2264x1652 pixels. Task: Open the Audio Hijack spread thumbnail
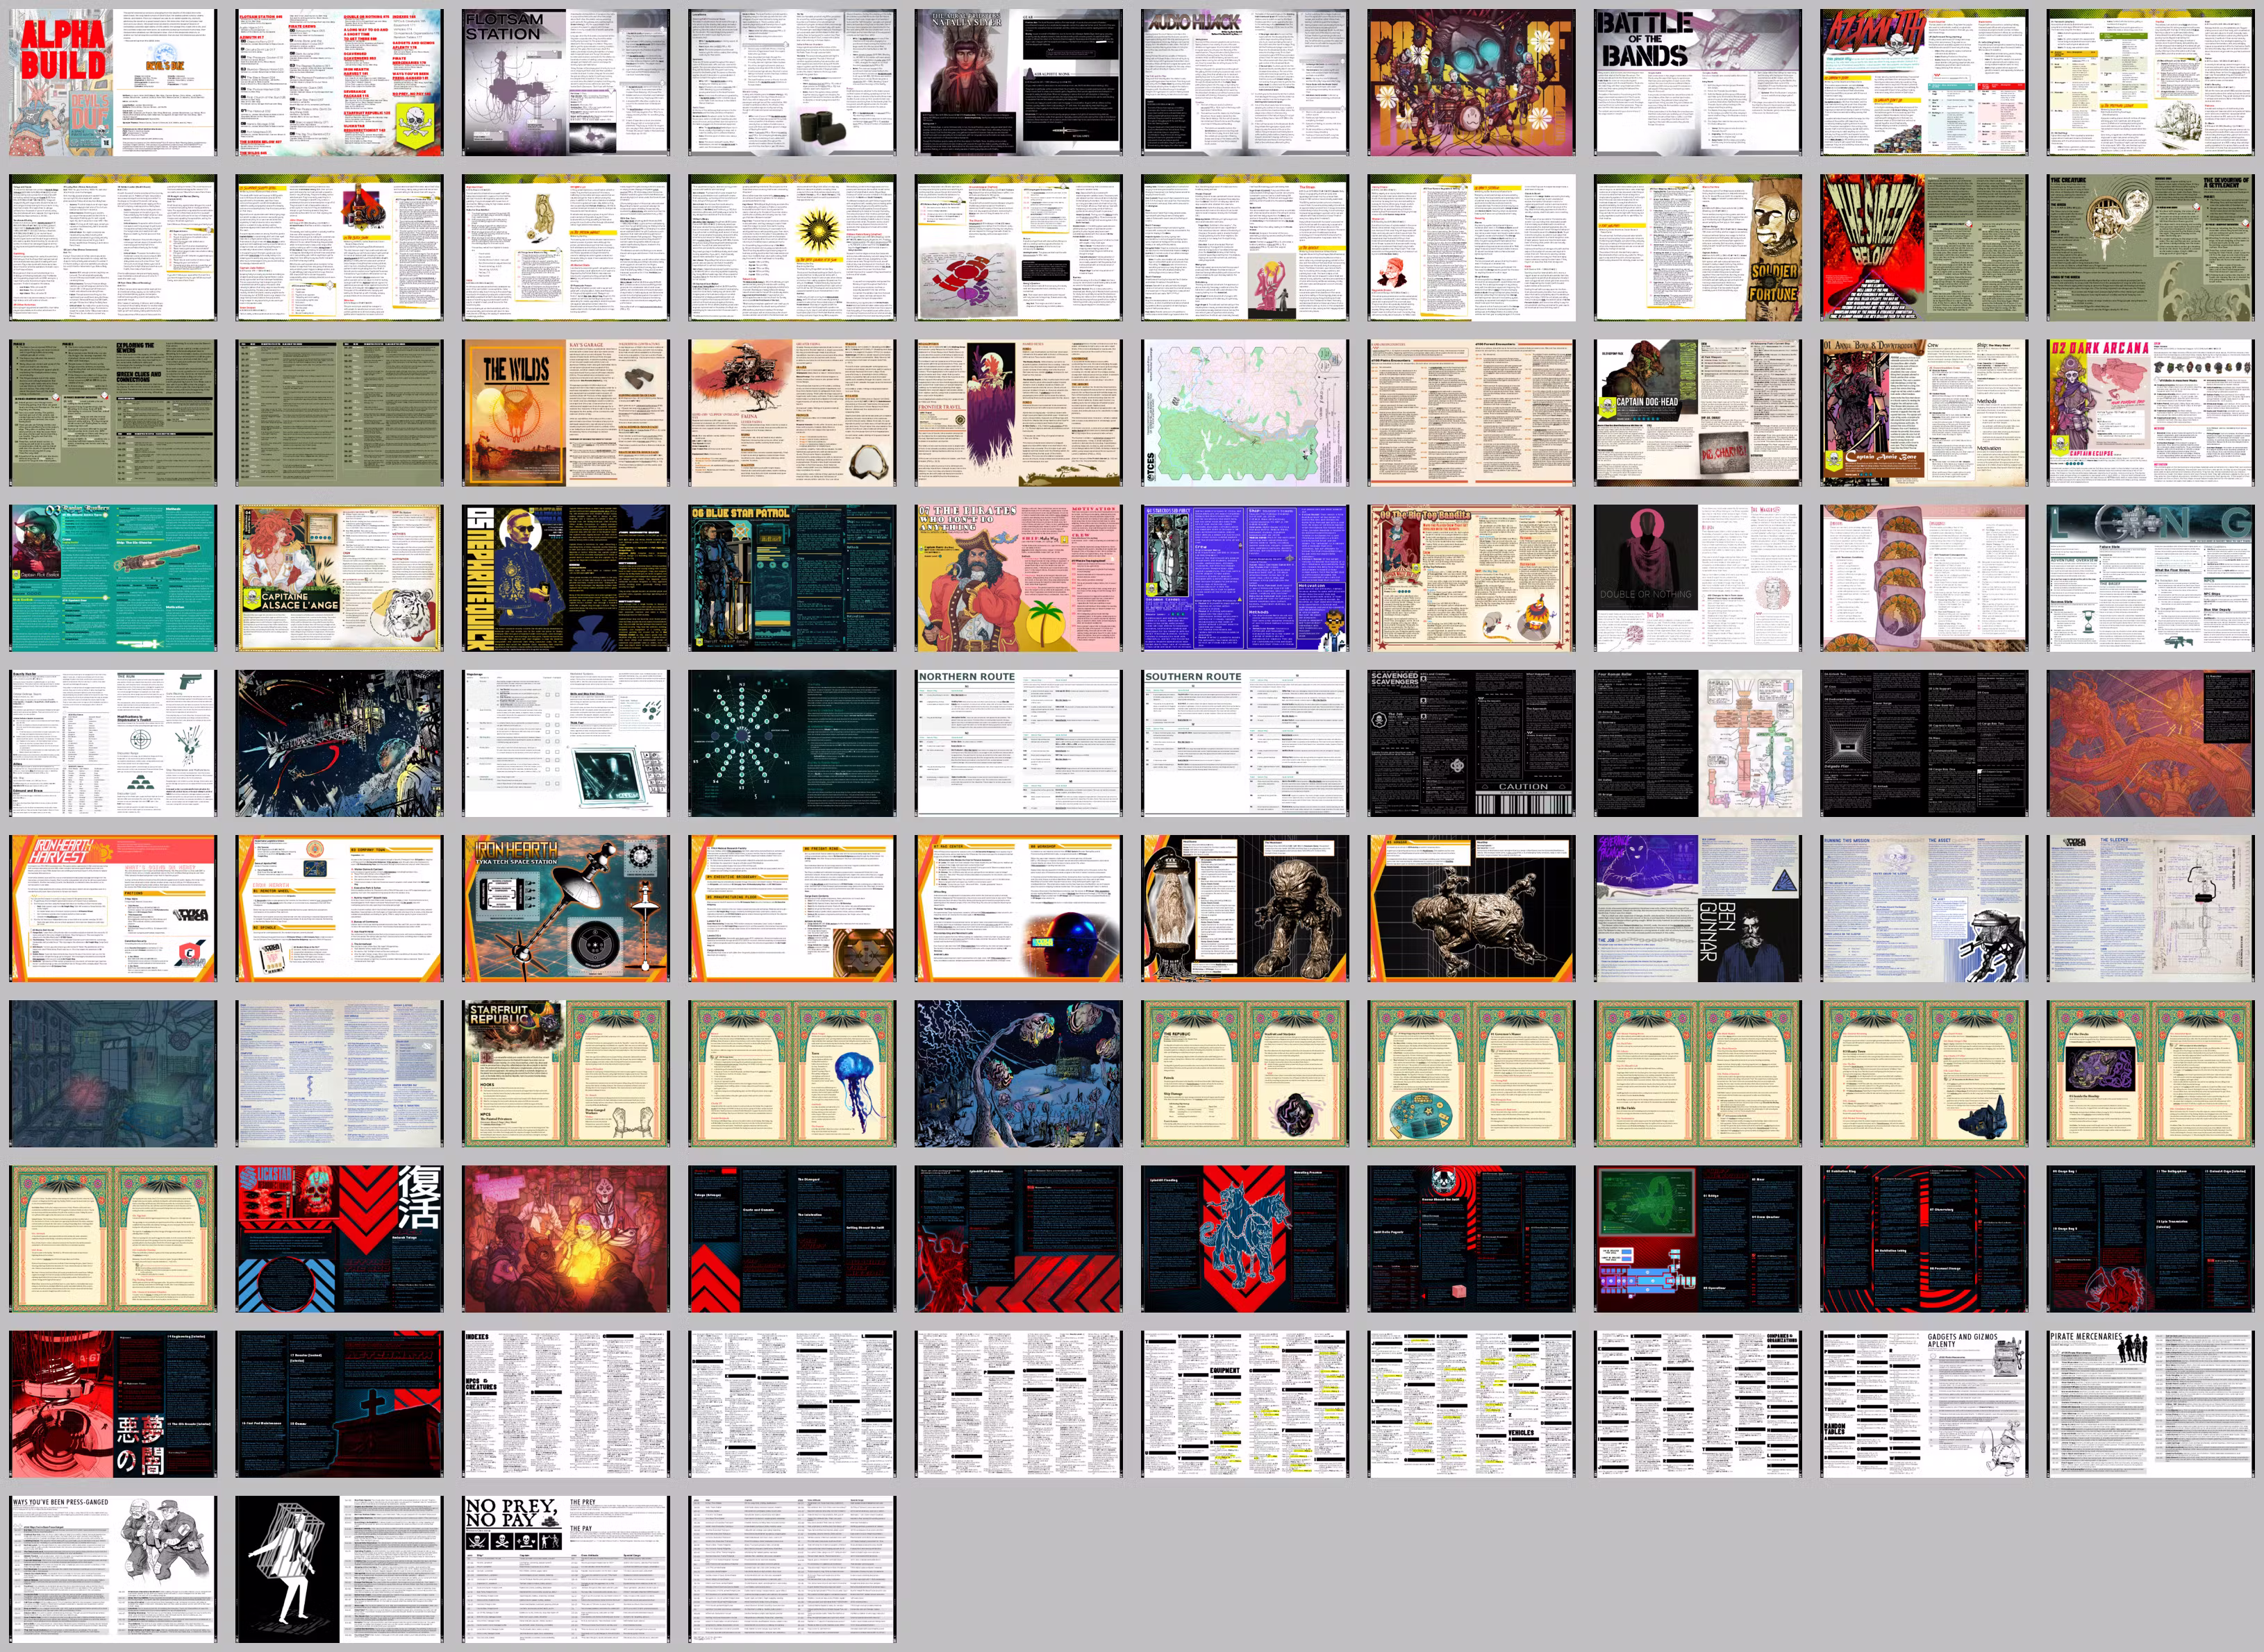(1244, 82)
